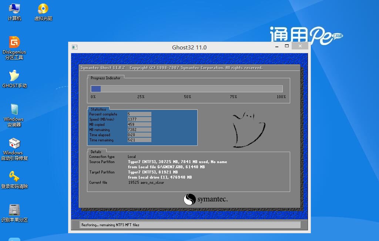Open the GHOST手动 desktop icon
This screenshot has width=379, height=241.
click(x=14, y=79)
